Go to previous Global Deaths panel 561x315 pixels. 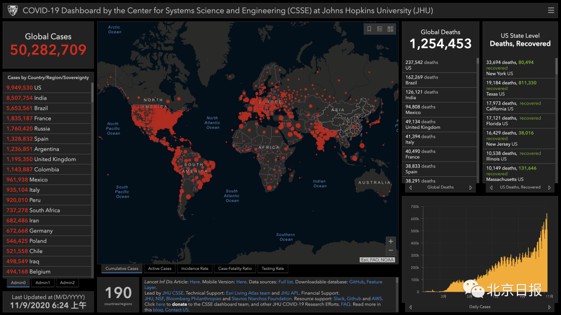pos(410,188)
